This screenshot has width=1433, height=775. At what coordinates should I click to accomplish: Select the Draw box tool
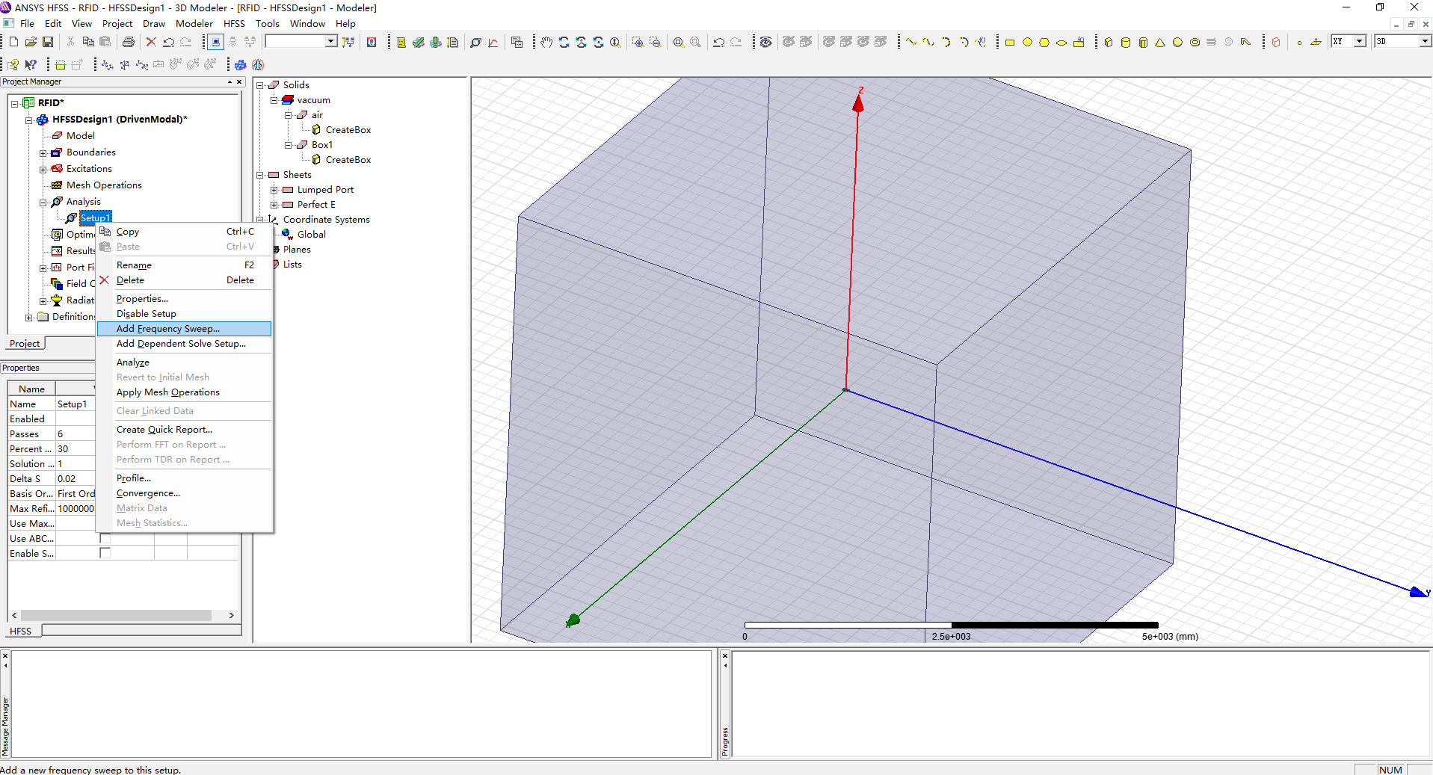pyautogui.click(x=1109, y=43)
